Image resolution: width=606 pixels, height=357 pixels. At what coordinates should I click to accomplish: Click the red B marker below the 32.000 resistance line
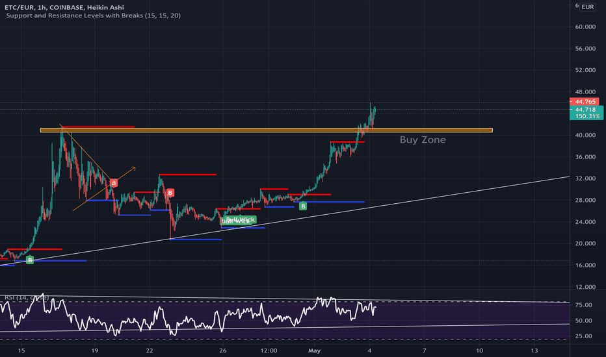coord(170,193)
